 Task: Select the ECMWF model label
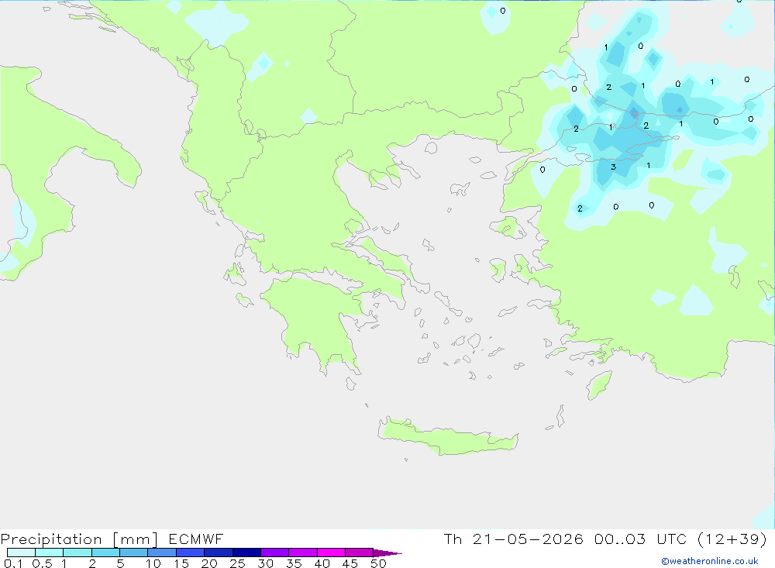click(196, 539)
